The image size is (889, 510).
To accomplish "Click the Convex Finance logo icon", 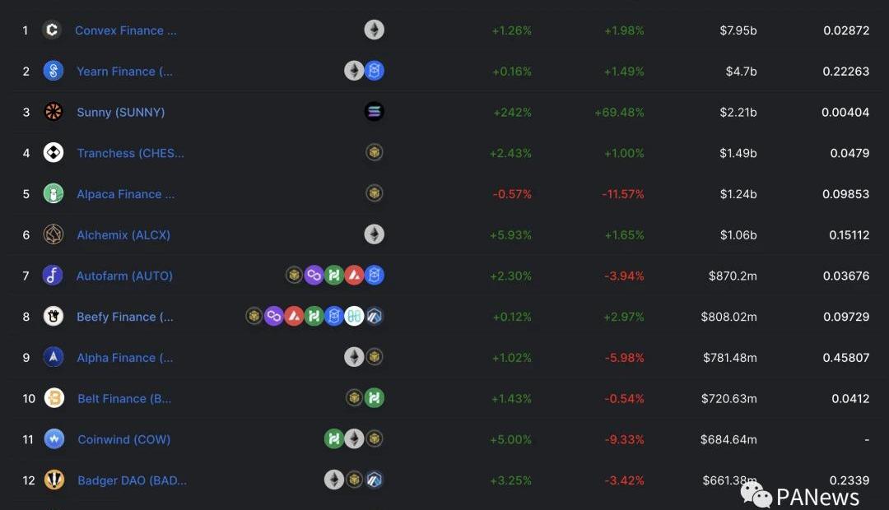I will coord(52,30).
